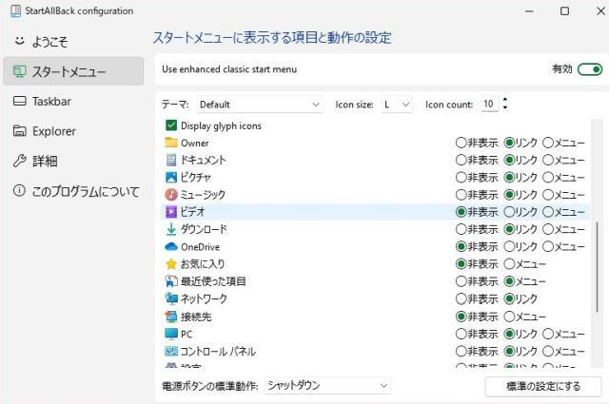The image size is (609, 404).
Task: Click the smiley icon beside ようこそ
Action: click(19, 40)
